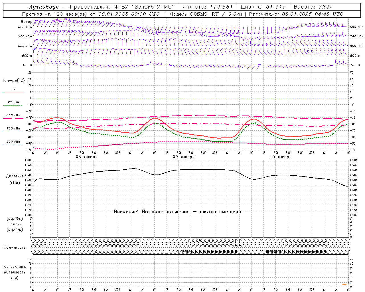Click the "Тем-ра(°C)" temperature panel label
Screen dimensions: 365x292
[x=13, y=80]
